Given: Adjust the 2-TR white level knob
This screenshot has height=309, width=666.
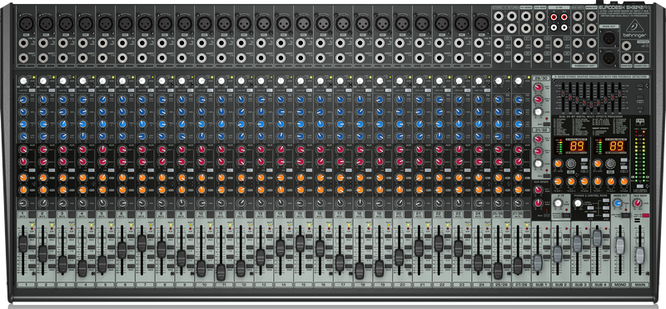Looking at the screenshot, I should 558,204.
